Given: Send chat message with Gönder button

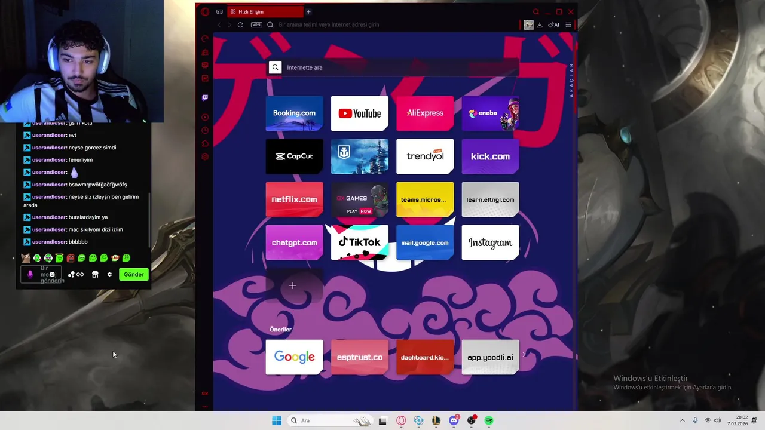Looking at the screenshot, I should tap(133, 274).
